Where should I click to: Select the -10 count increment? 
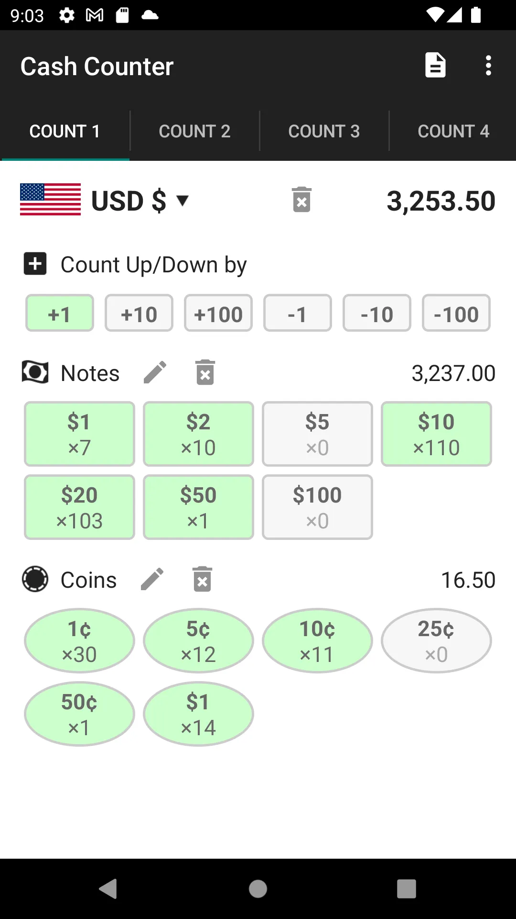tap(377, 313)
